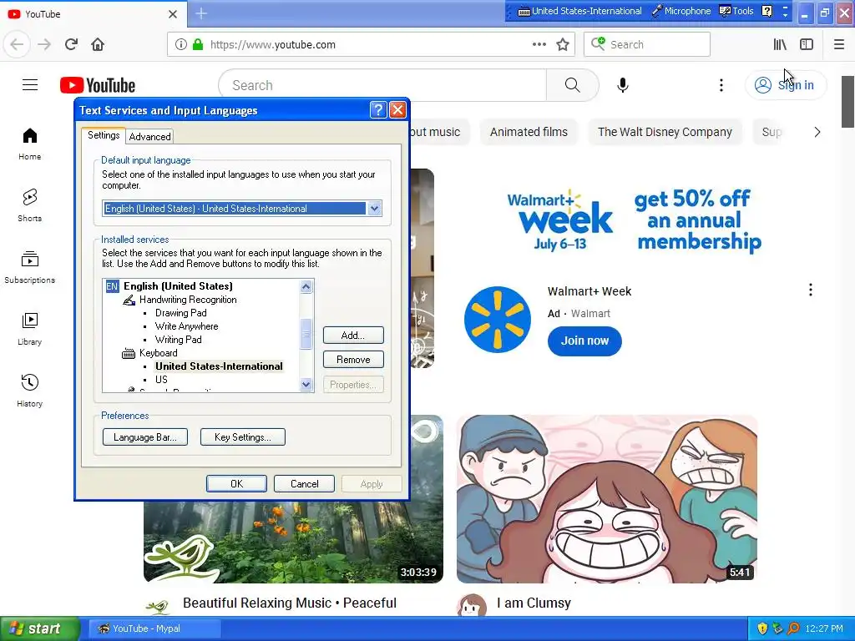855x641 pixels.
Task: Open History in YouTube sidebar
Action: [x=29, y=391]
